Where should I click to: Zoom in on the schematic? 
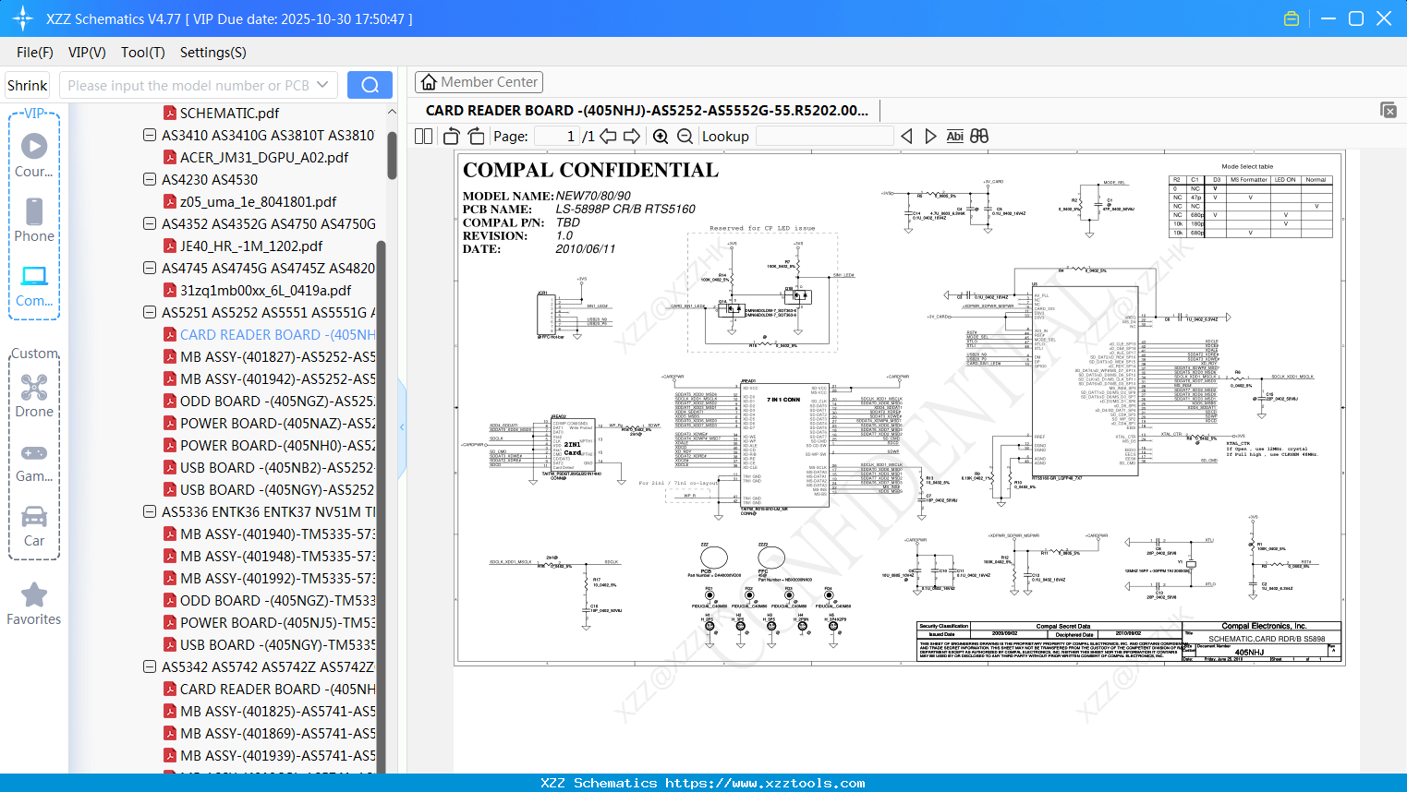tap(661, 136)
